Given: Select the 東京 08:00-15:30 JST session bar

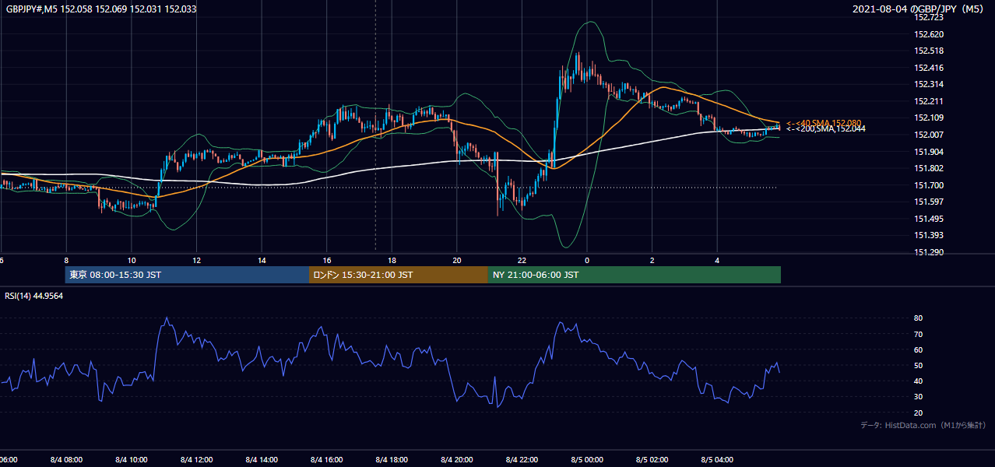Looking at the screenshot, I should pos(187,275).
